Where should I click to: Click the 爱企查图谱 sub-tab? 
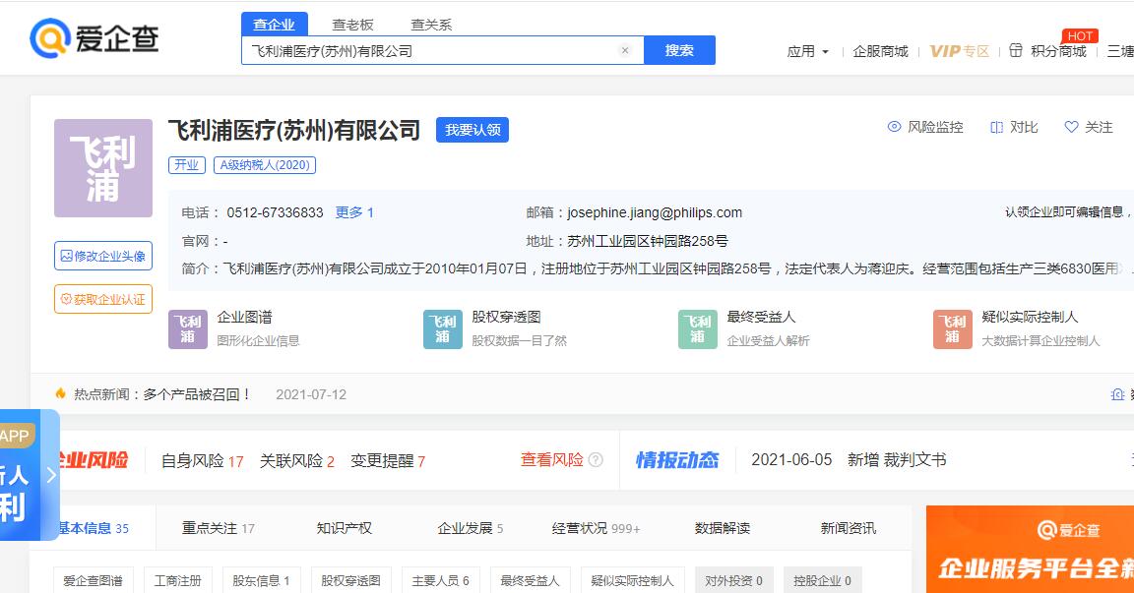[94, 581]
